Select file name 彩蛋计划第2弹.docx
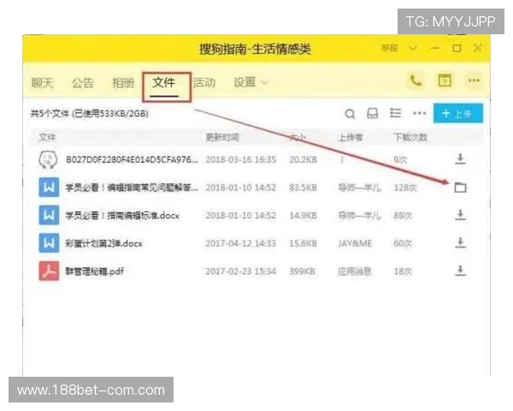 click(x=103, y=243)
